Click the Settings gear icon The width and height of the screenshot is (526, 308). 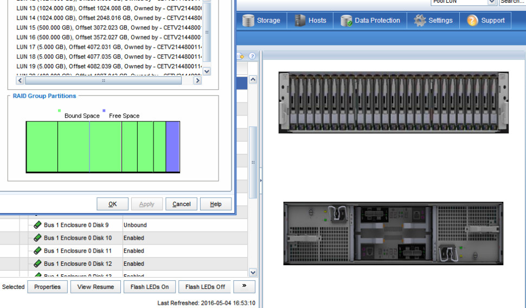420,21
